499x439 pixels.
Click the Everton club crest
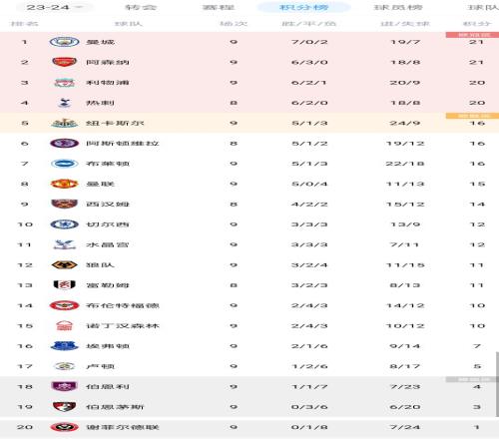(64, 346)
